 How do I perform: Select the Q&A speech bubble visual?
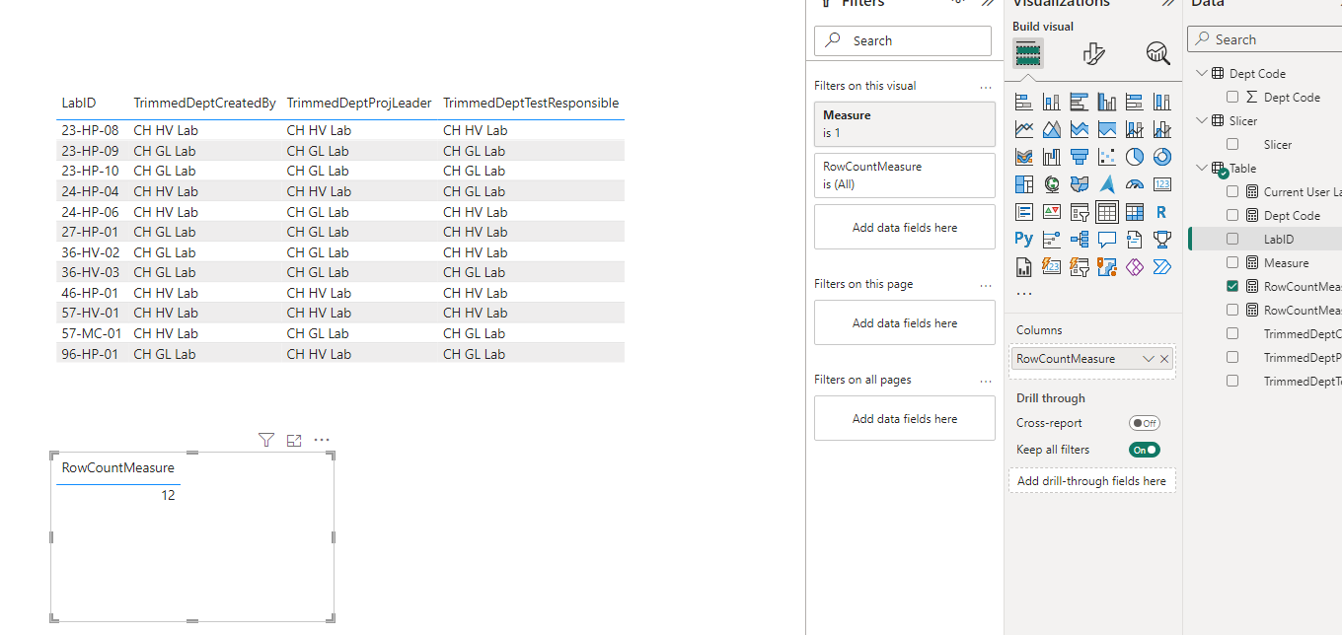coord(1106,239)
